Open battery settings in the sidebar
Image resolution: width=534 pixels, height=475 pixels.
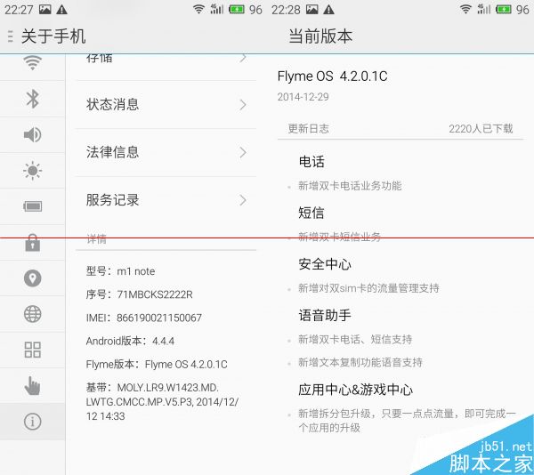click(x=32, y=206)
